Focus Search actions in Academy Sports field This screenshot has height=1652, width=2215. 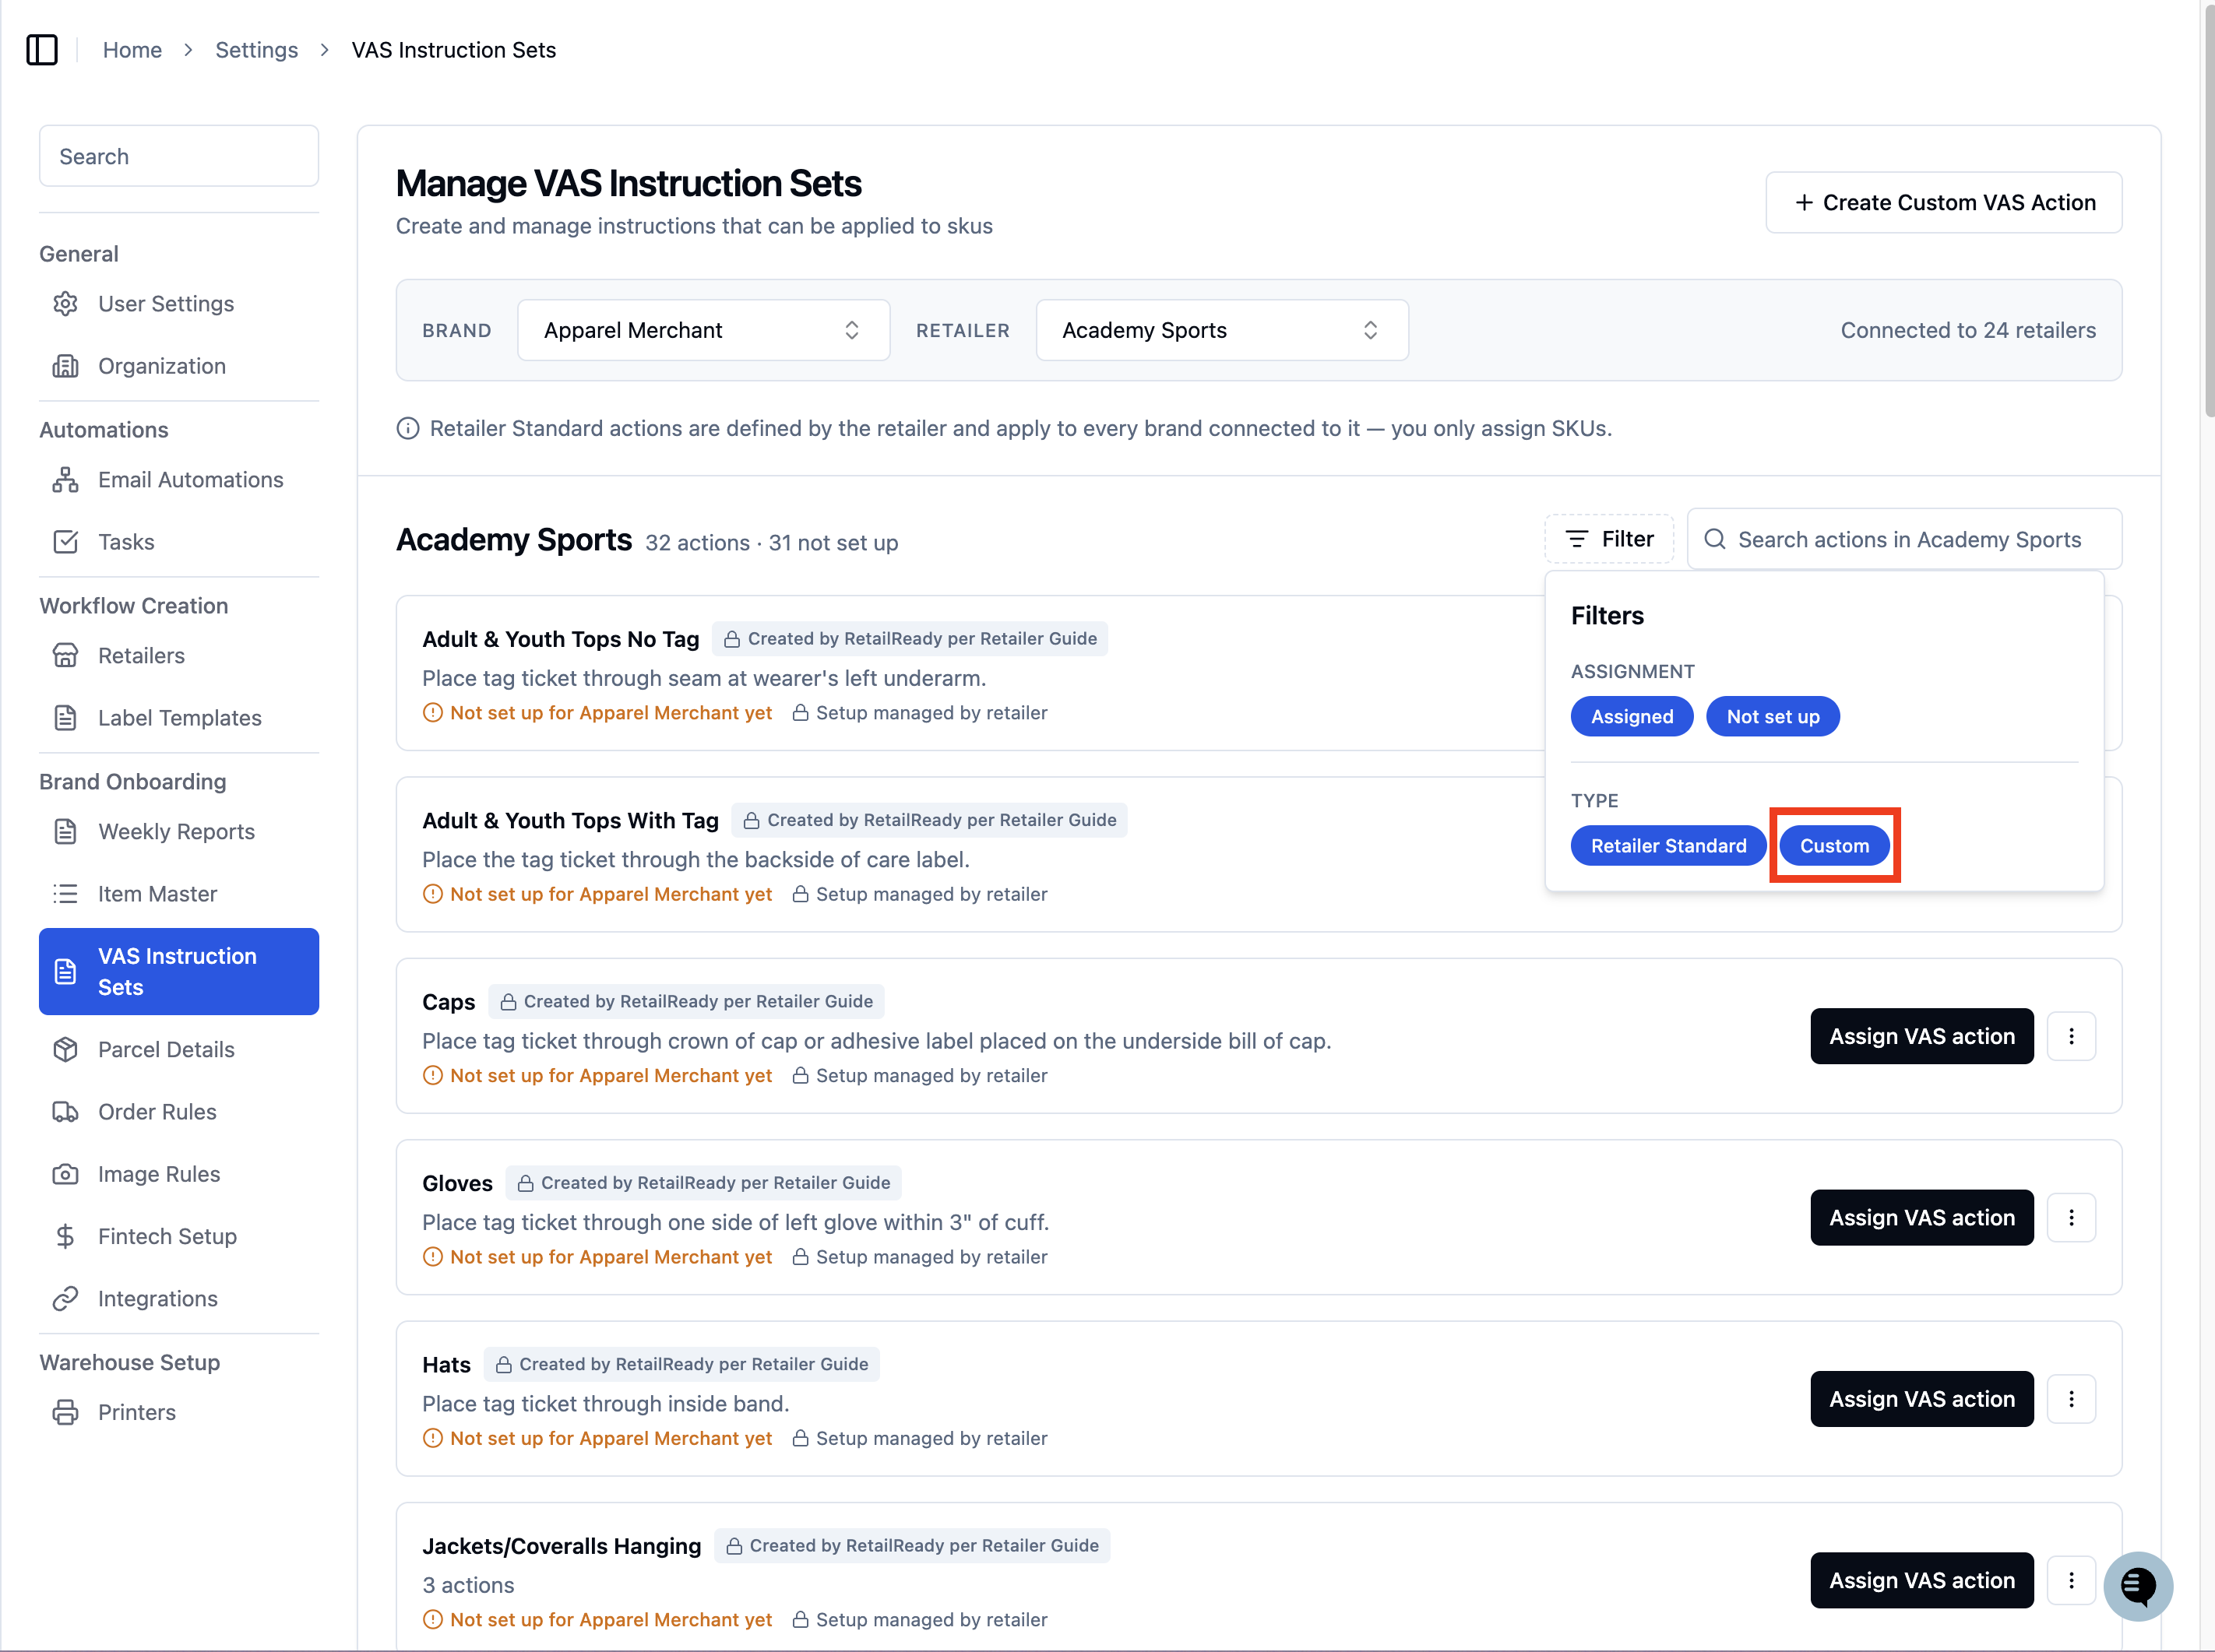1905,539
